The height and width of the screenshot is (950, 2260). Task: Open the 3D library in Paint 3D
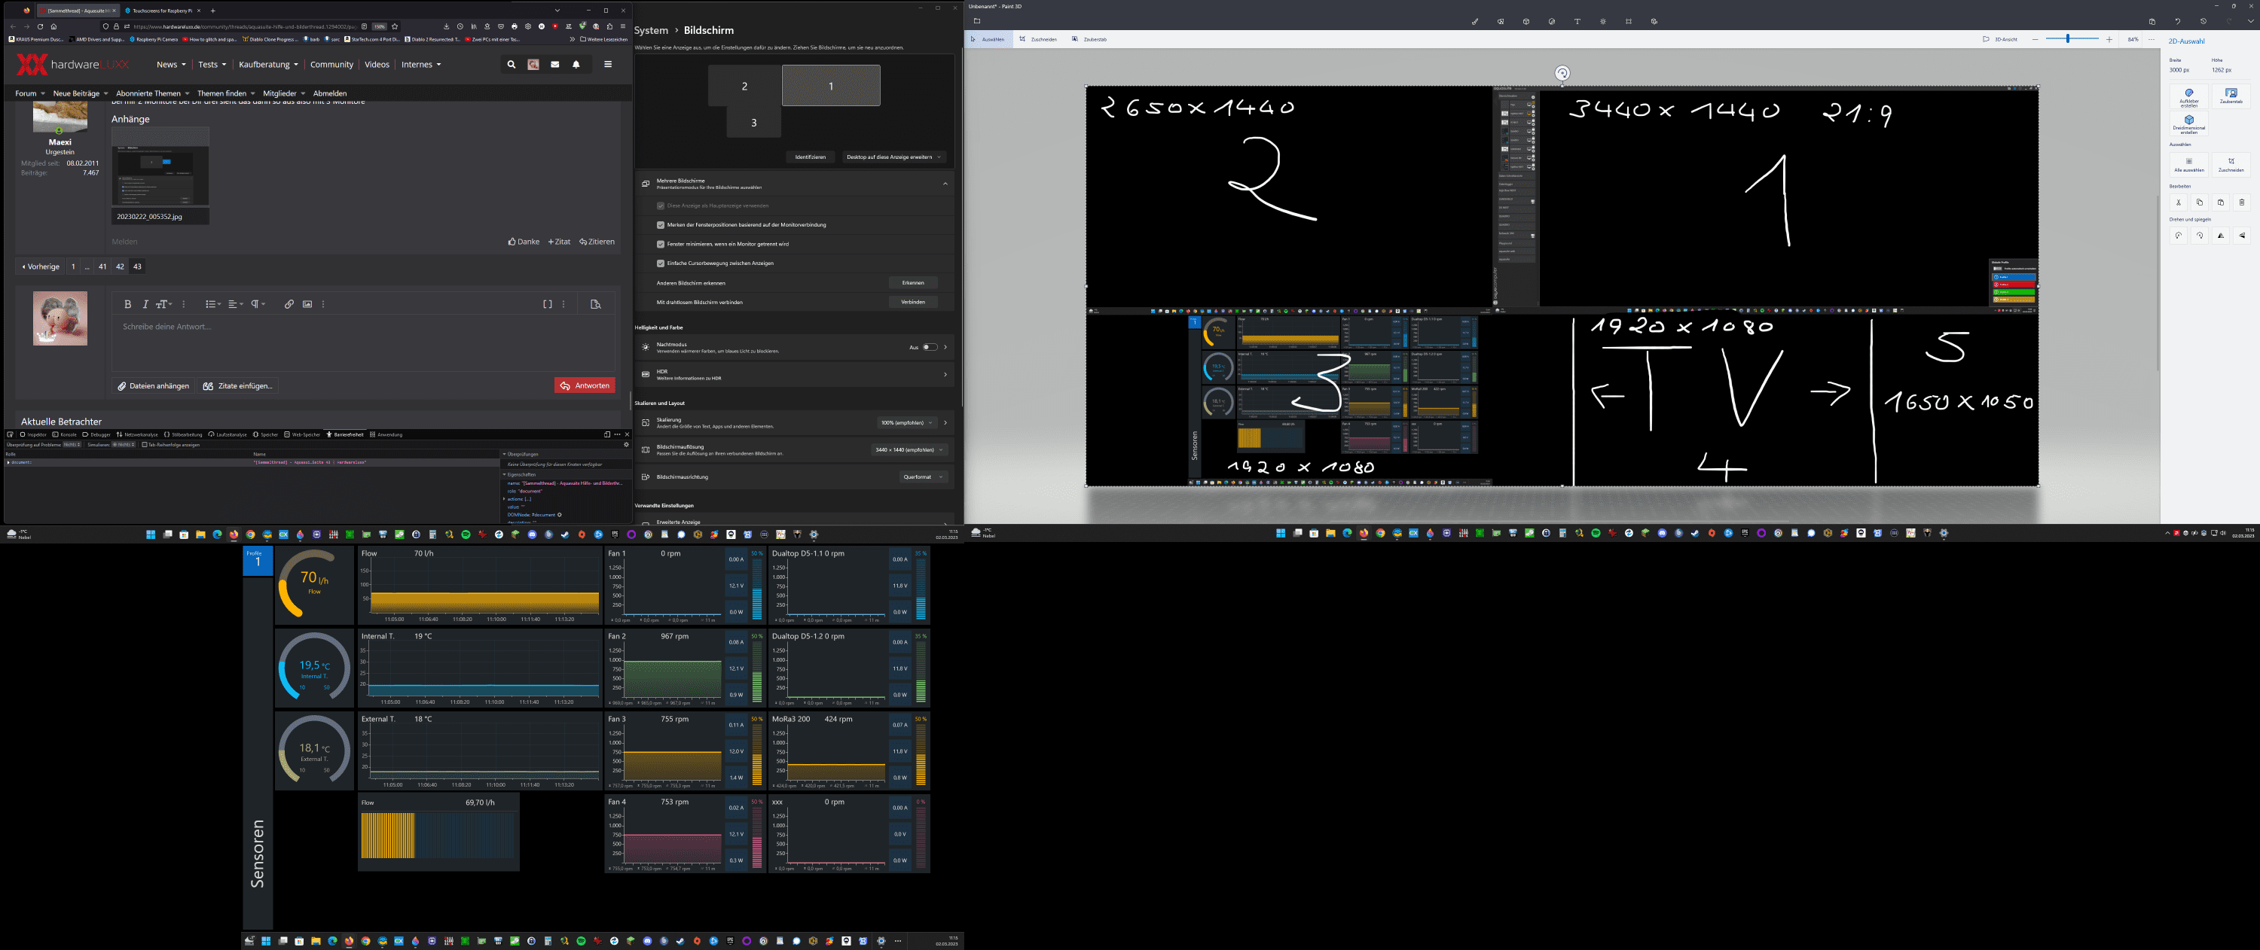[1654, 21]
